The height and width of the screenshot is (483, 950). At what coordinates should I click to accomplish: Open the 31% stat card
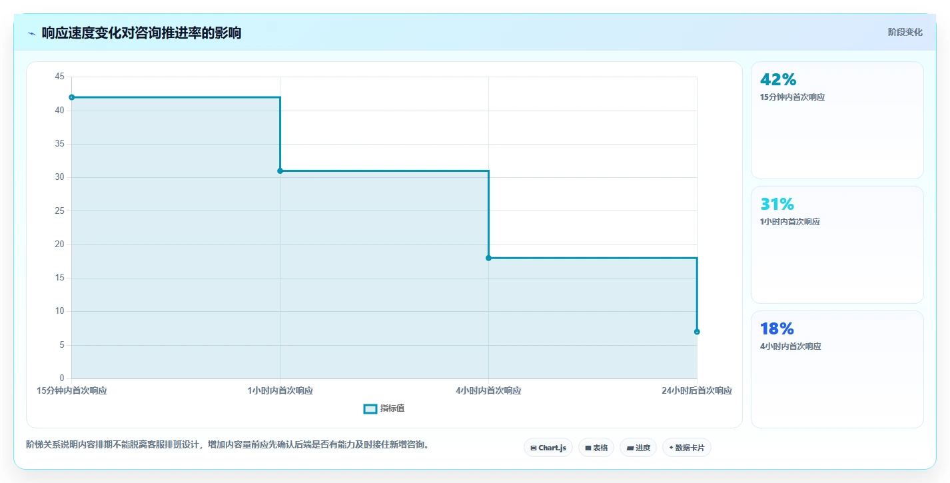tap(837, 245)
